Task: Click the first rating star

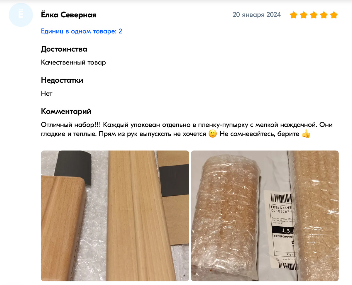Action: [294, 15]
